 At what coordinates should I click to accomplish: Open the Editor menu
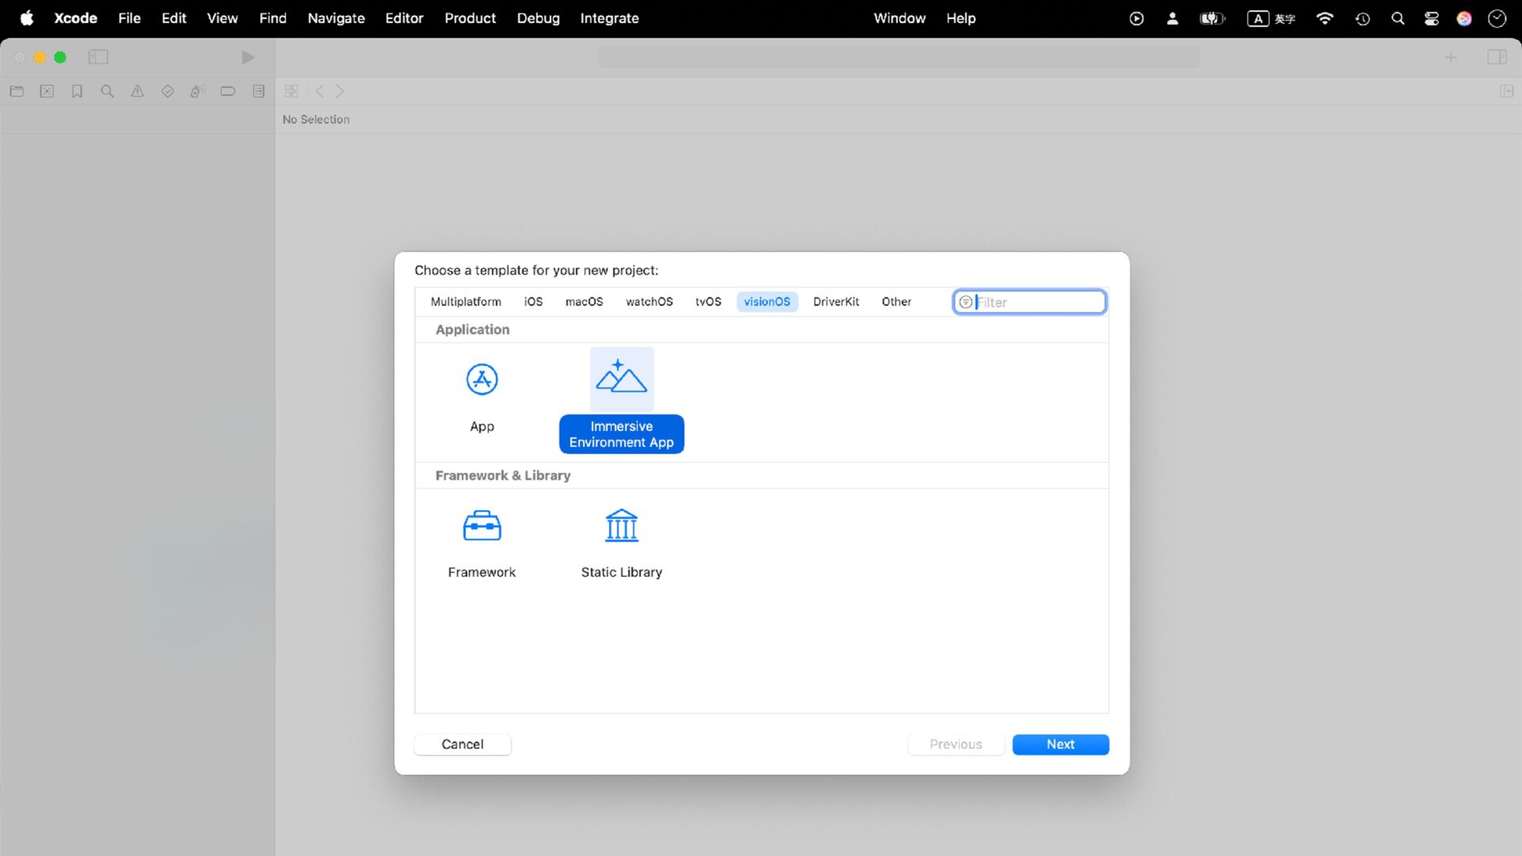tap(404, 18)
